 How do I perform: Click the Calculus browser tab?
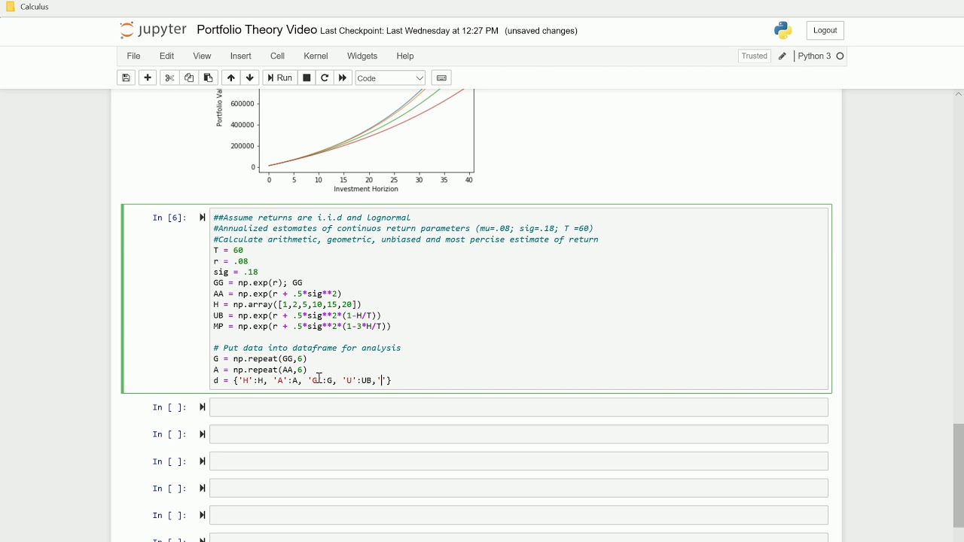click(x=28, y=7)
